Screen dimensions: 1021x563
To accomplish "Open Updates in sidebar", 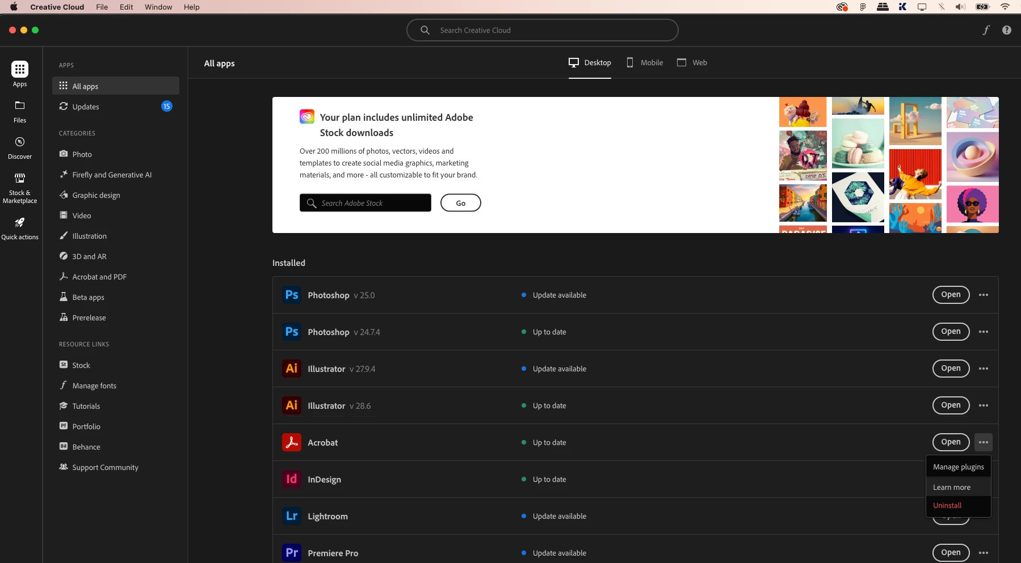I will 116,107.
